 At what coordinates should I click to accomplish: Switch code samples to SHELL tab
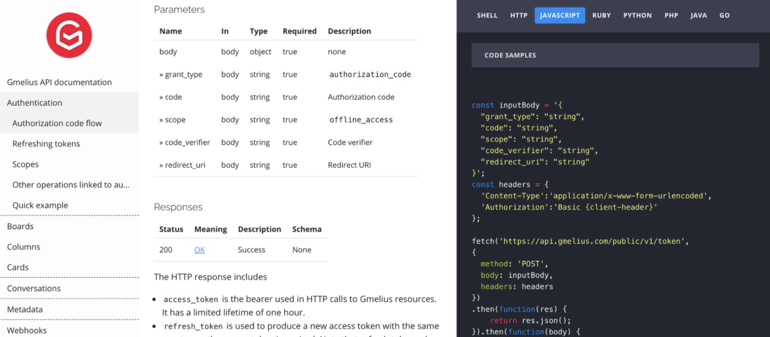tap(487, 15)
